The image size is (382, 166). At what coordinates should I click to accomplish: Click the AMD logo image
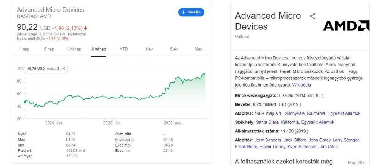[346, 25]
